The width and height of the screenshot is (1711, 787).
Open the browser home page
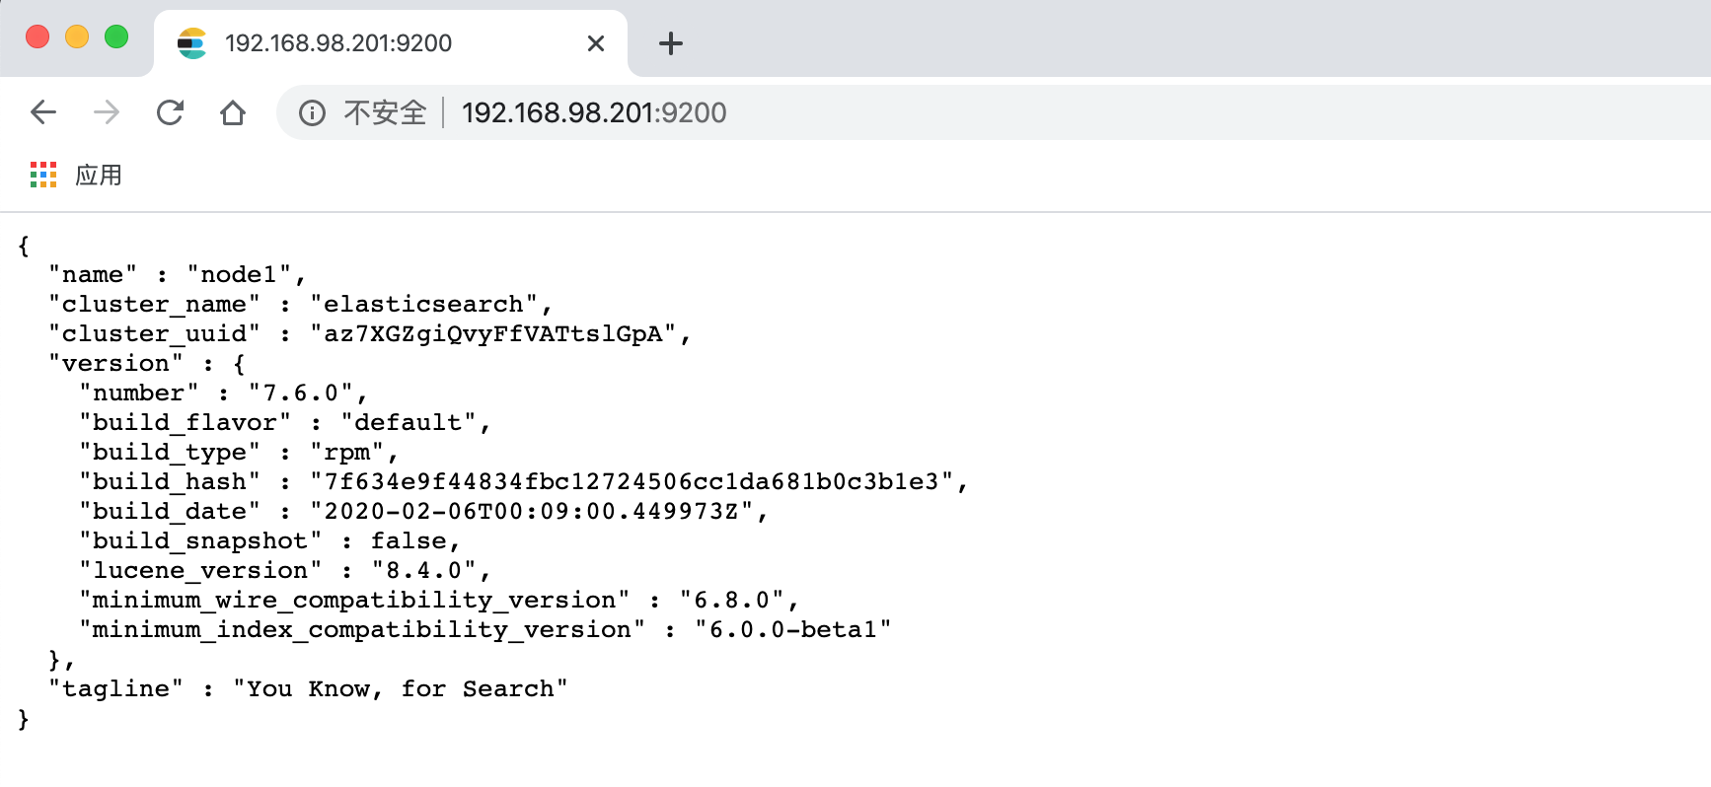233,112
